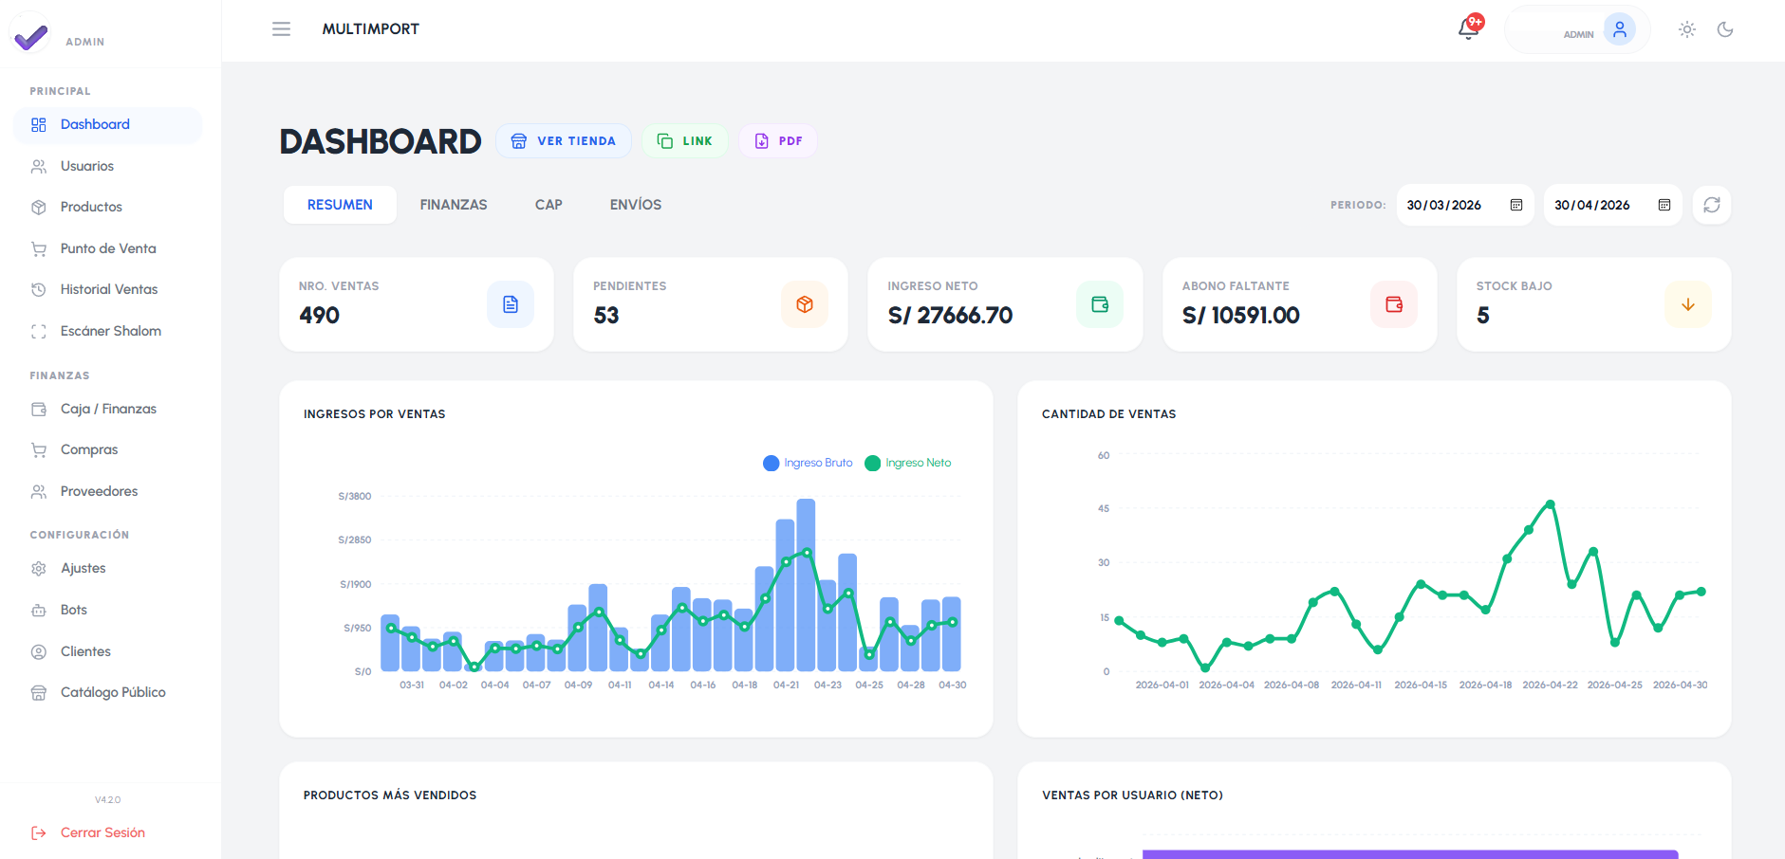Click the Pendientes value 53
The width and height of the screenshot is (1785, 859).
(x=606, y=315)
